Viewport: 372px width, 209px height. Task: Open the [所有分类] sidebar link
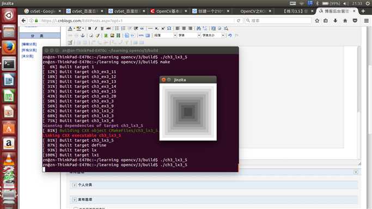pos(29,50)
